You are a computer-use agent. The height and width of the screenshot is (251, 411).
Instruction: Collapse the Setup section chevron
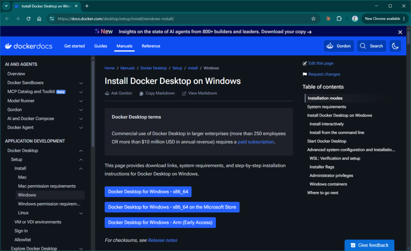point(81,160)
